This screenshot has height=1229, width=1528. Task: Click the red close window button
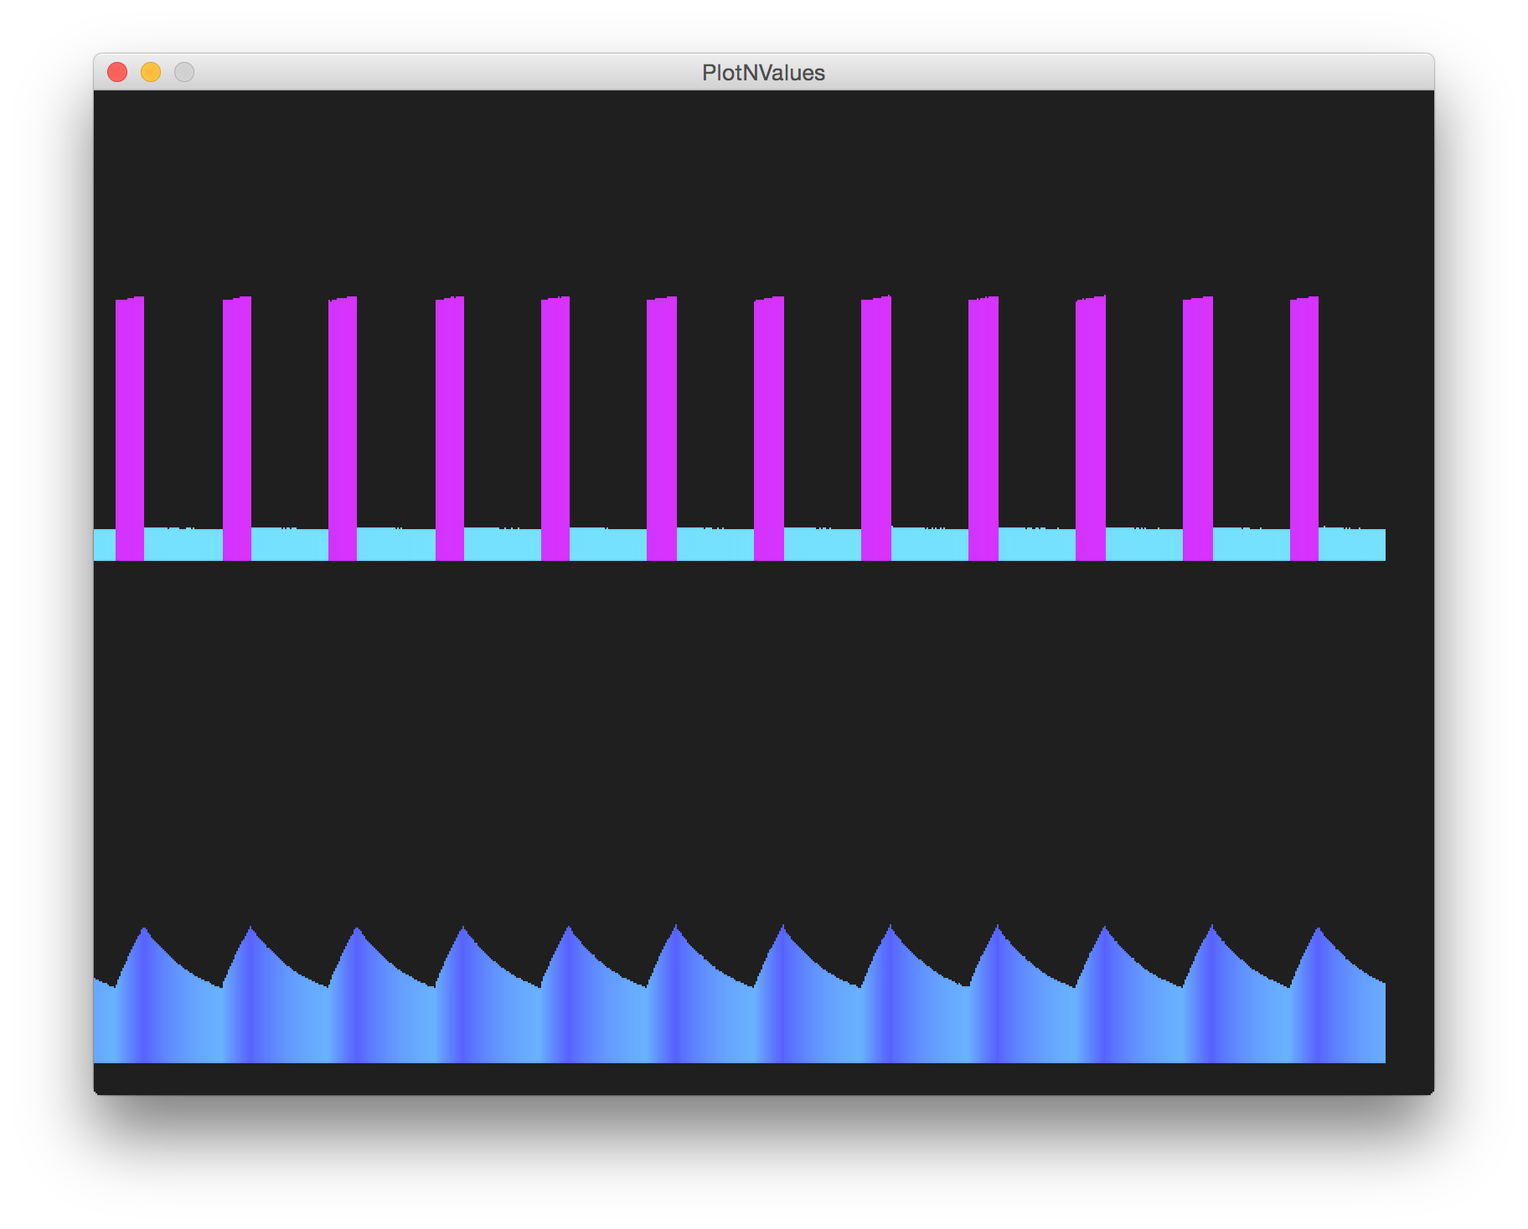[118, 73]
